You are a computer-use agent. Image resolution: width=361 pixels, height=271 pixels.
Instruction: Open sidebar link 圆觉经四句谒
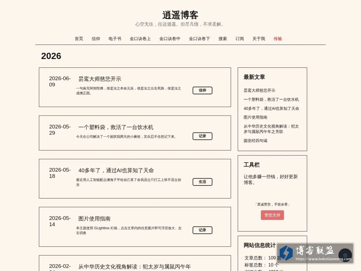(255, 141)
